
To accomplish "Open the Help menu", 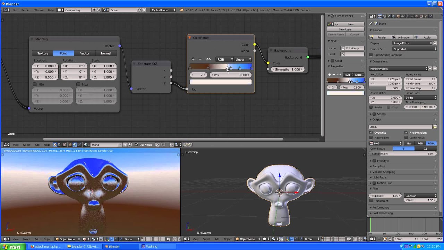I will [x=51, y=10].
